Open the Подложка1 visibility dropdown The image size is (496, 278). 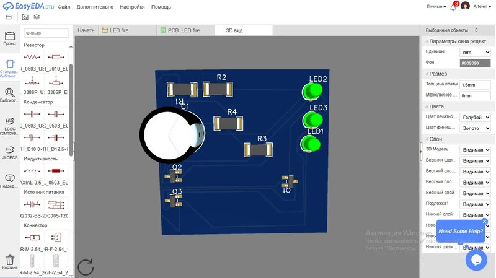pos(475,204)
